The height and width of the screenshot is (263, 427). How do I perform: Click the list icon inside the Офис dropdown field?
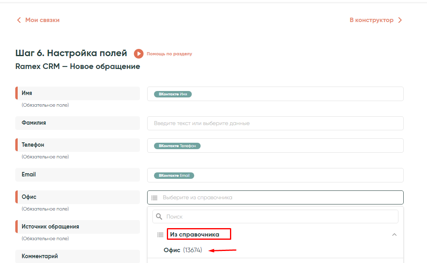[x=154, y=198]
